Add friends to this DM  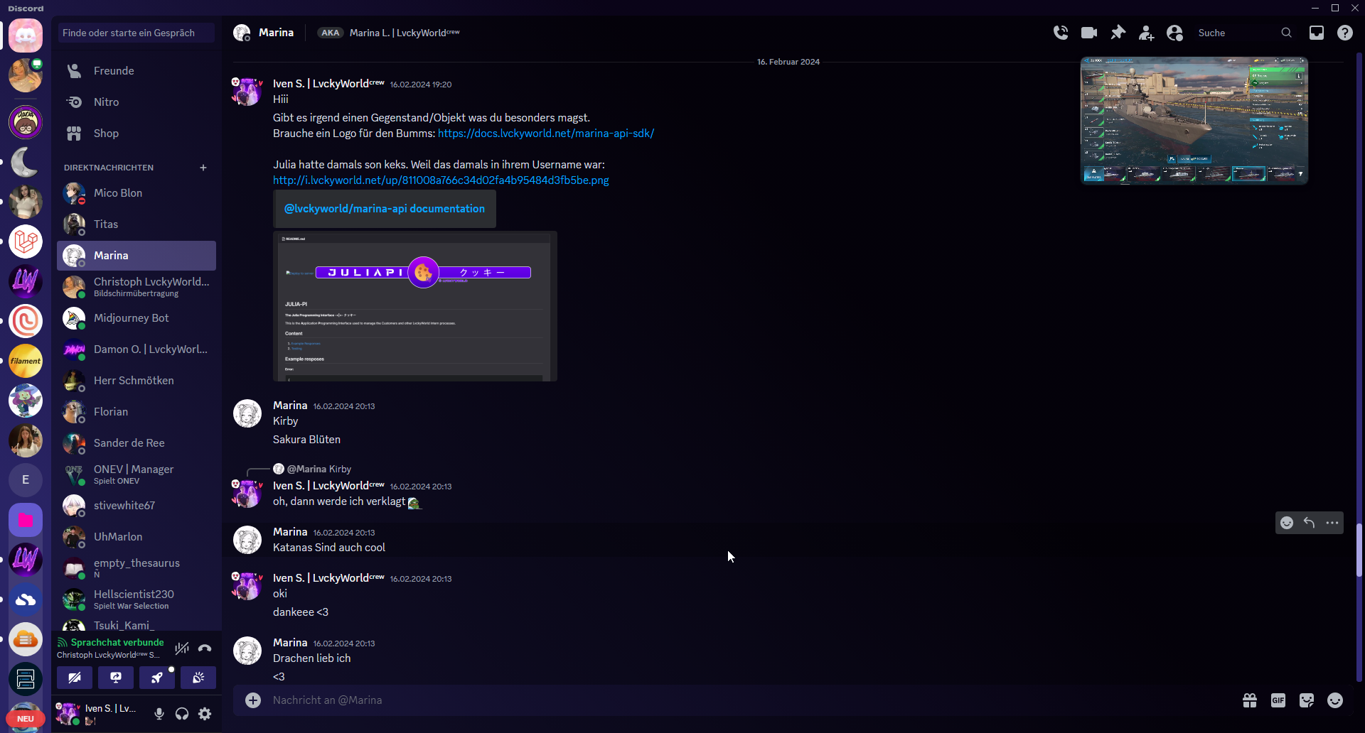(x=1146, y=33)
